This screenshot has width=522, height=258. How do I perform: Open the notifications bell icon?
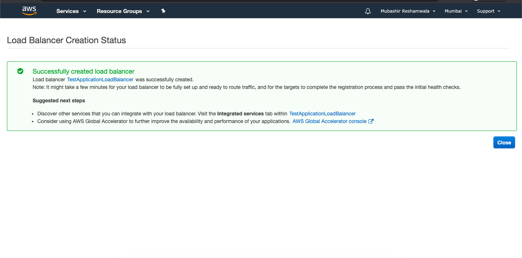[x=368, y=11]
